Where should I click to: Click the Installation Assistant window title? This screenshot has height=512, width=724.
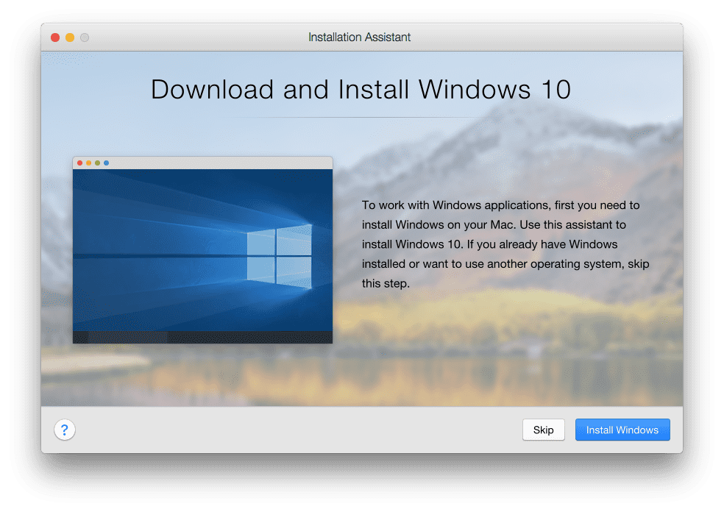pos(360,38)
